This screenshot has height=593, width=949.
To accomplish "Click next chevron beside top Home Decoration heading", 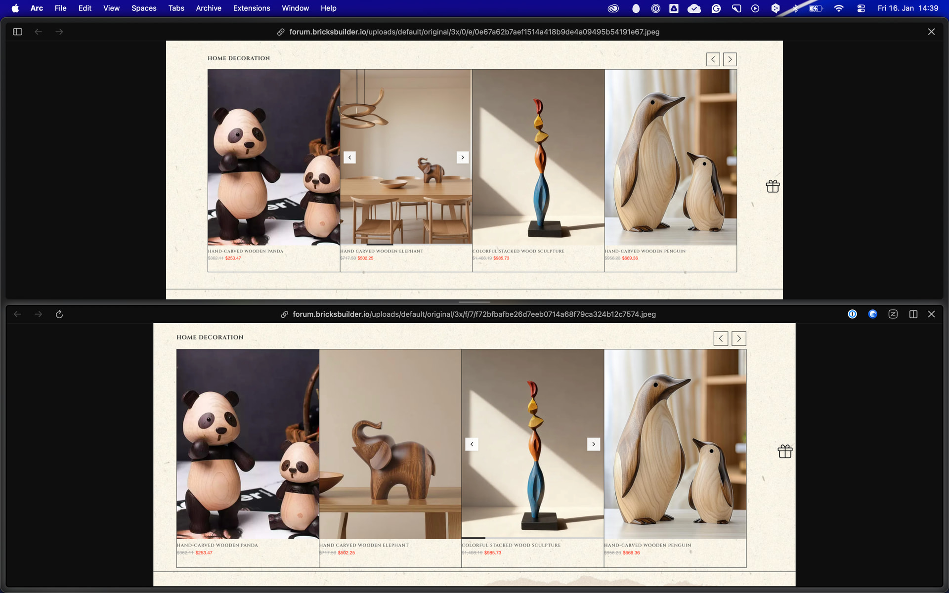I will 730,59.
